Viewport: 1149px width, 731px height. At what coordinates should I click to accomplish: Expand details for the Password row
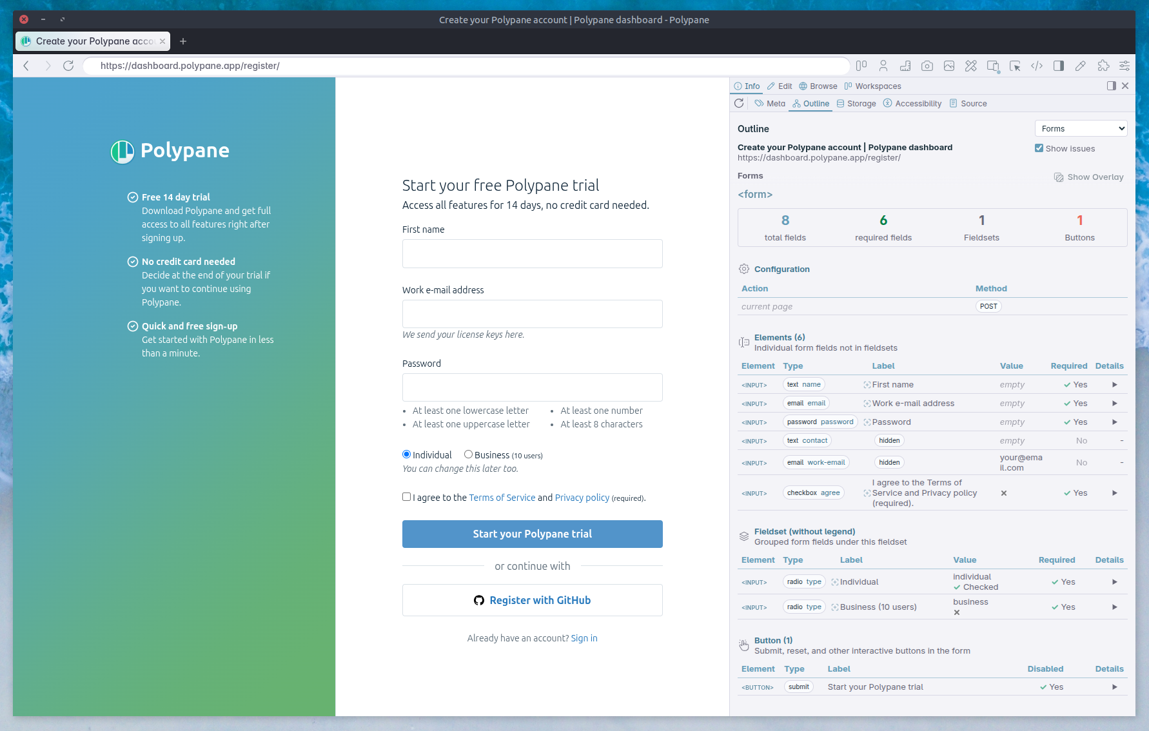coord(1114,422)
